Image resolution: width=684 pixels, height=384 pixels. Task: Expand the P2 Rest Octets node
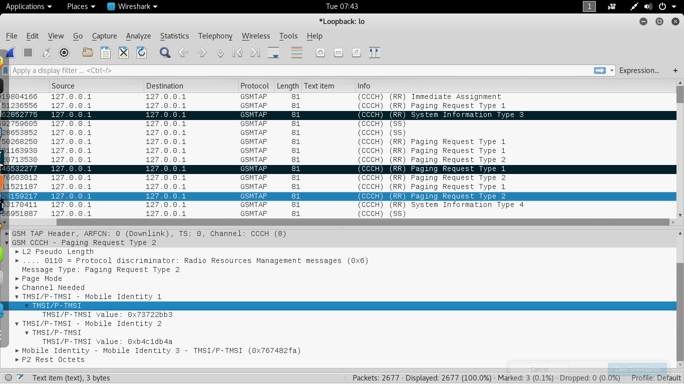coord(17,360)
